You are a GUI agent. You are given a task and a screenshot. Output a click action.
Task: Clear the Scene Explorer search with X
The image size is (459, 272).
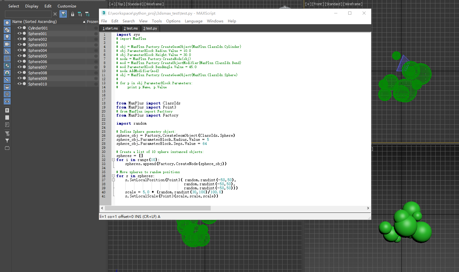(x=55, y=14)
